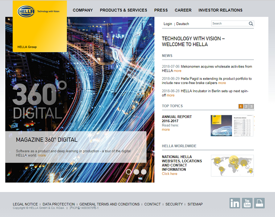Open the PRODUCTS & SERVICES menu
This screenshot has width=275, height=217.
[x=124, y=10]
